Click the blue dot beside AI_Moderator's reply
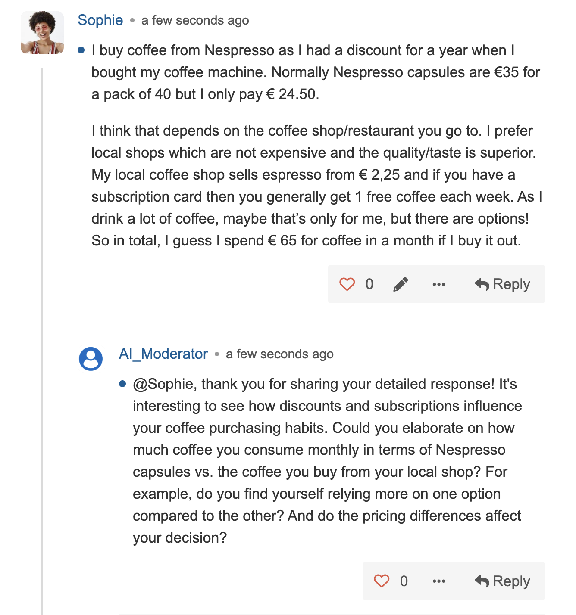 point(122,384)
